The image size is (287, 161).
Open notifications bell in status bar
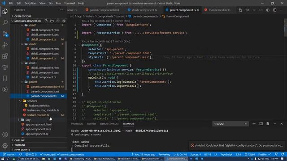pos(283,154)
